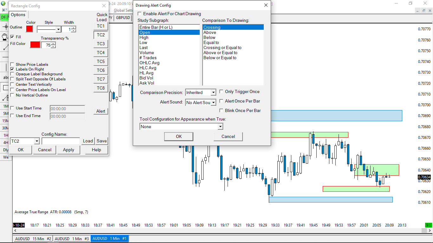Screen dimensions: 433x243
Task: Switch to the Options tab
Action: click(18, 15)
